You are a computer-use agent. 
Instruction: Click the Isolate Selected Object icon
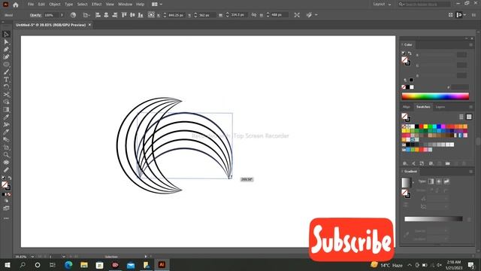(x=297, y=15)
